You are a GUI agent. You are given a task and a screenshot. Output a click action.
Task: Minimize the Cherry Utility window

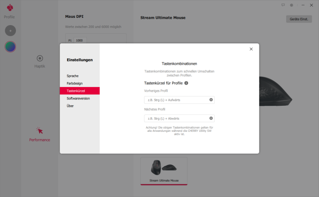303,5
